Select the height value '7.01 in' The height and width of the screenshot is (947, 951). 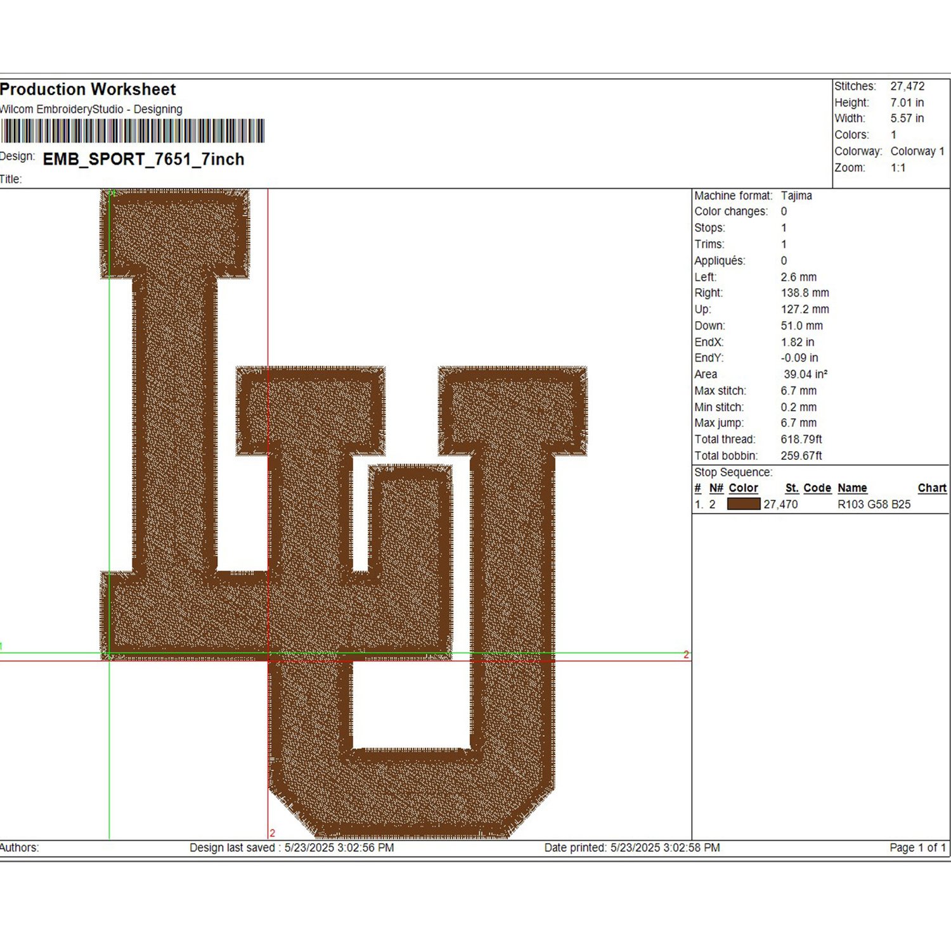pyautogui.click(x=907, y=103)
